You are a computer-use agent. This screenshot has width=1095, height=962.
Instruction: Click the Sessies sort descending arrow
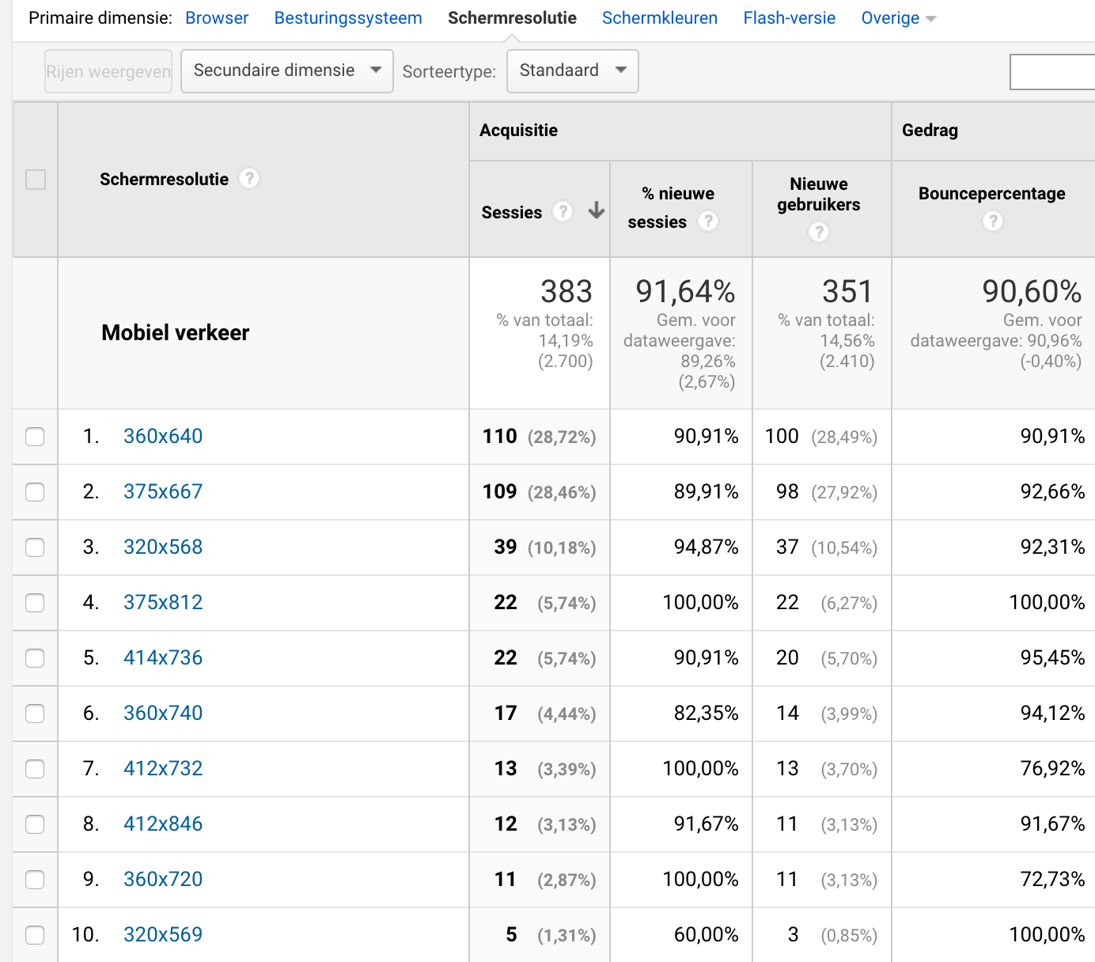coord(597,210)
